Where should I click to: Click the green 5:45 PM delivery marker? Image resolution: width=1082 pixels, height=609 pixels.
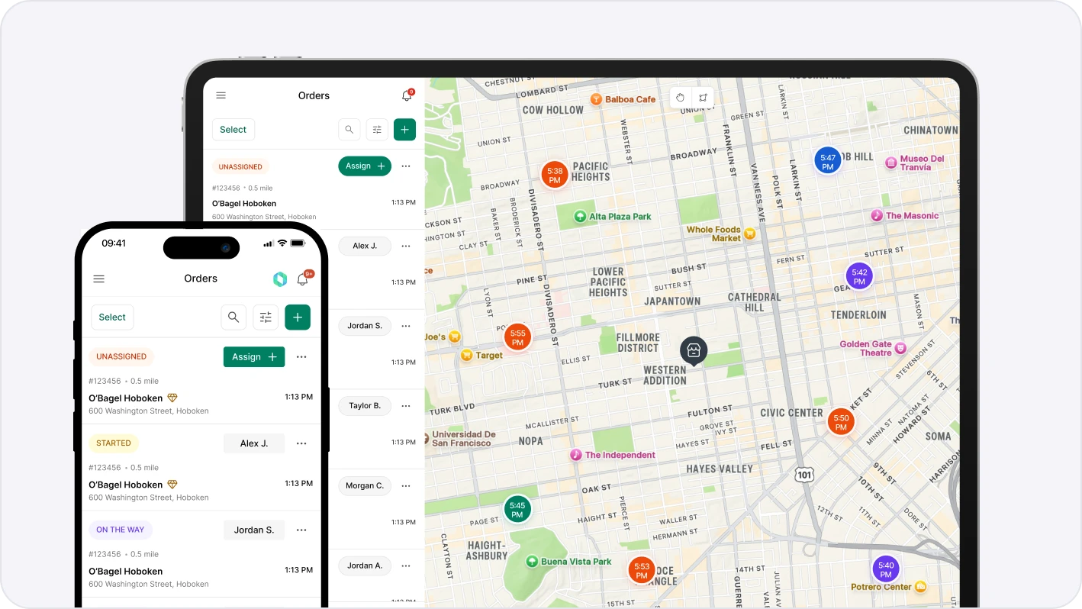(x=517, y=510)
